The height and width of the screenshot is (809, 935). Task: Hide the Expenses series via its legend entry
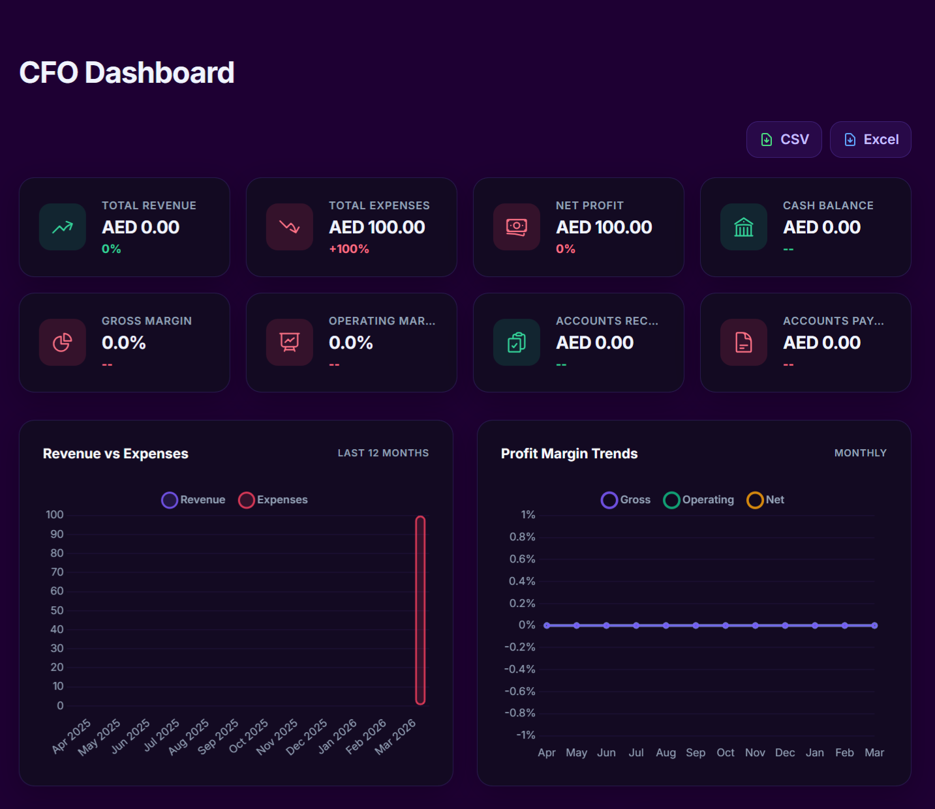coord(273,499)
